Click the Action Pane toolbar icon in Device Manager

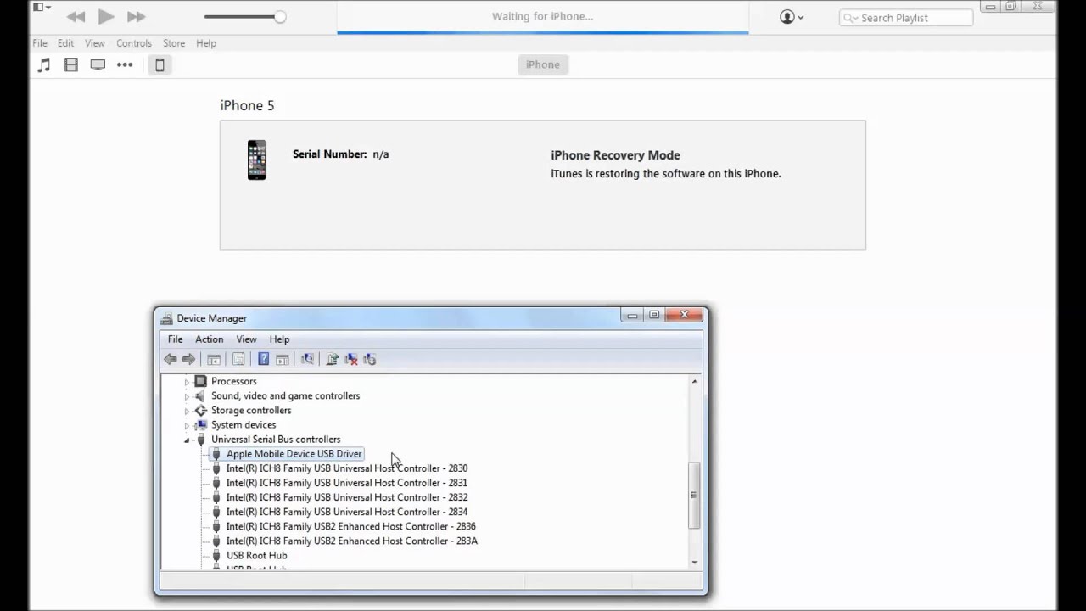[x=282, y=359]
